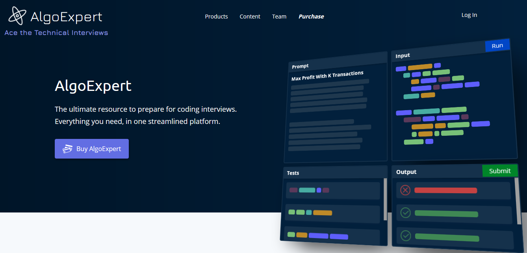Click the Prompt panel header

(338, 62)
